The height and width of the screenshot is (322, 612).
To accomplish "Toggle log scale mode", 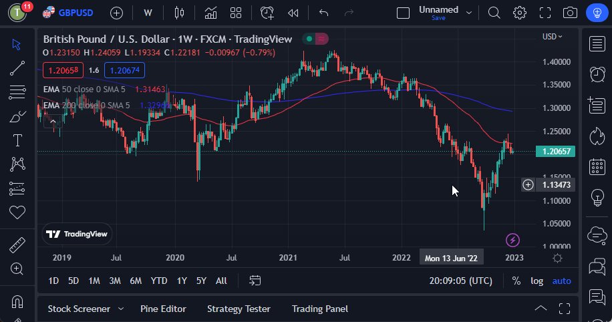I will click(537, 281).
